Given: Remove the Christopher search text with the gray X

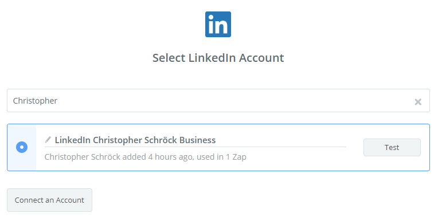Looking at the screenshot, I should click(418, 102).
